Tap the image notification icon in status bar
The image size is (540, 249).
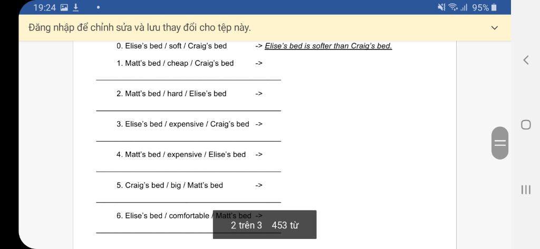(x=64, y=7)
